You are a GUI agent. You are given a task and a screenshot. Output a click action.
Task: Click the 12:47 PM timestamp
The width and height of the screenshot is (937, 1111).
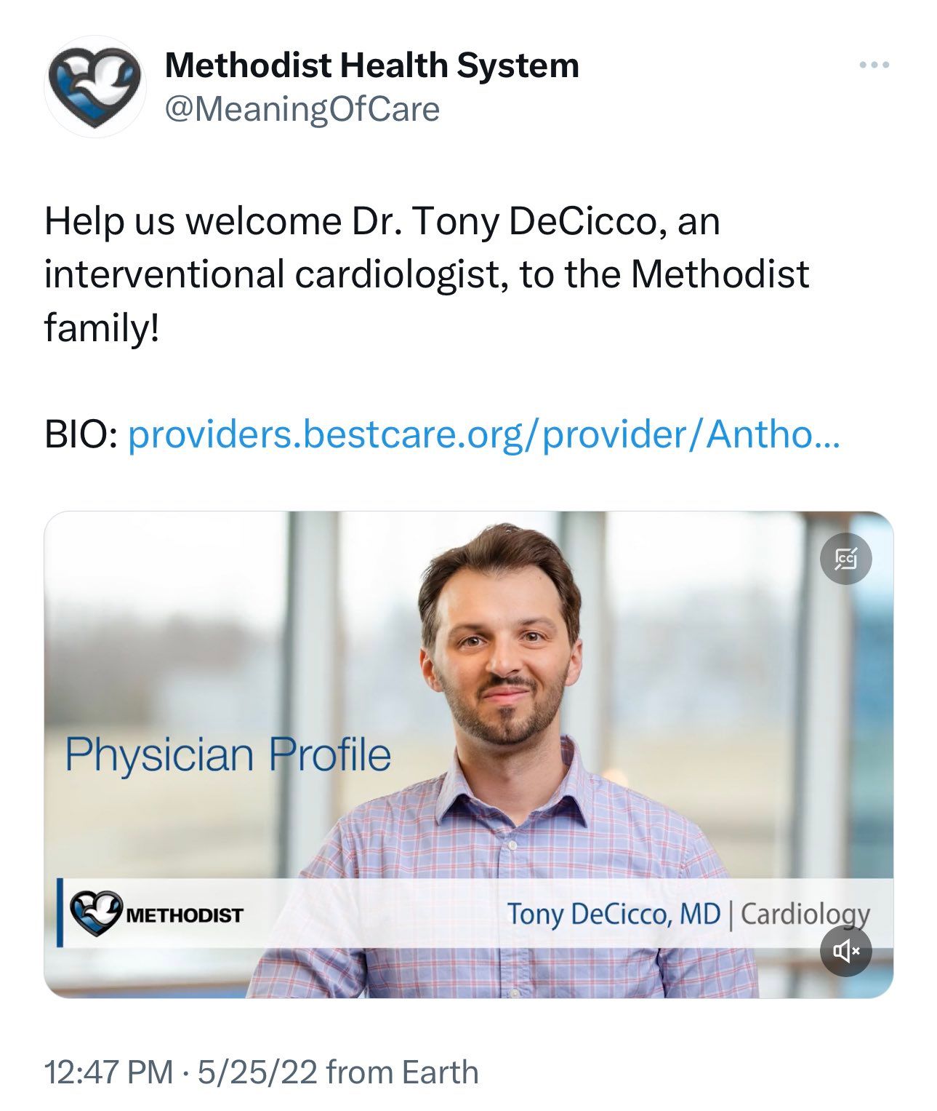point(108,1072)
